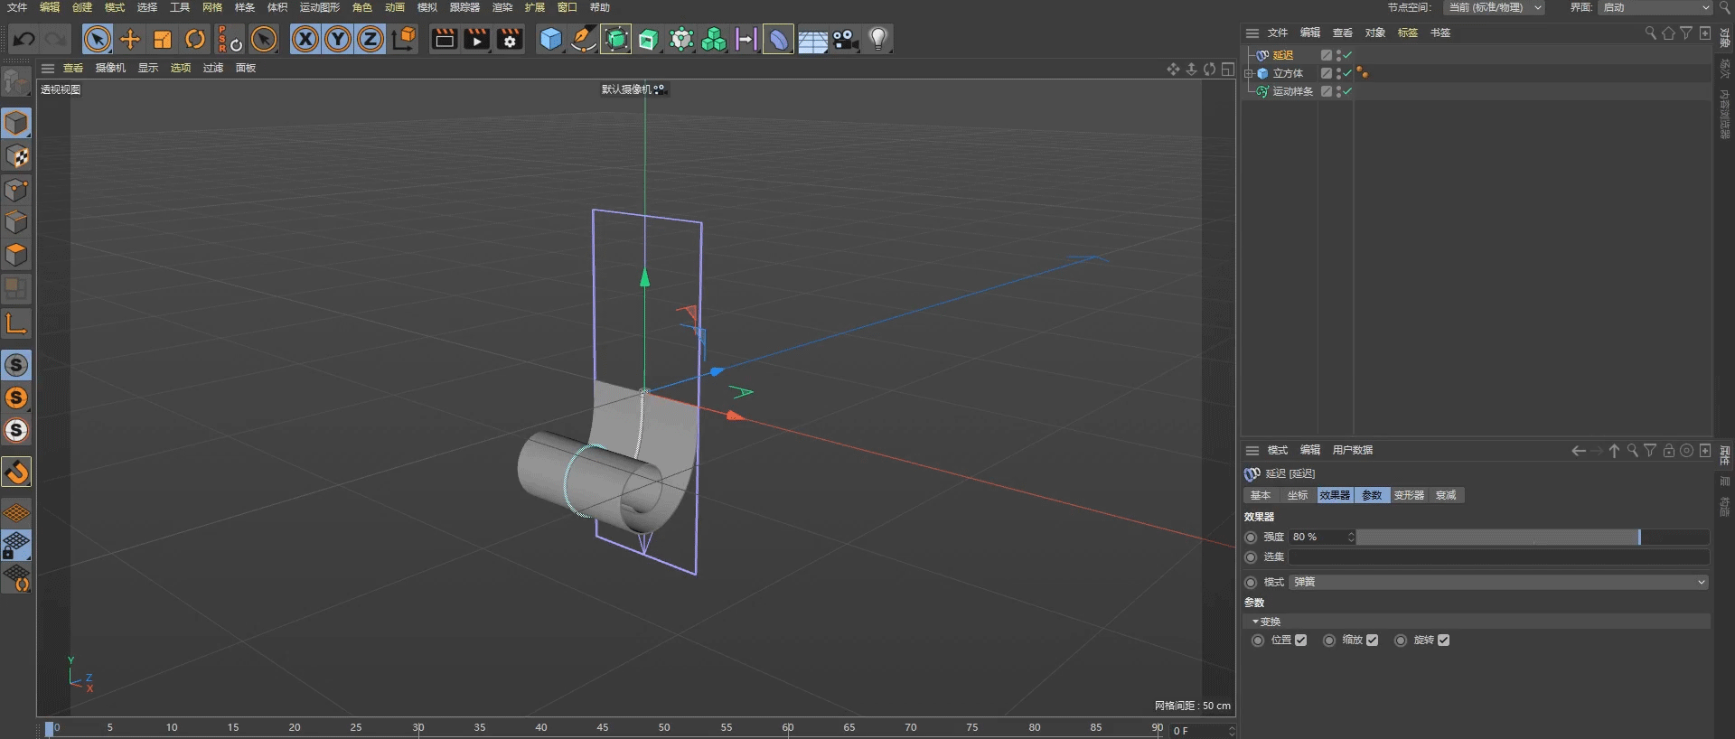Add a light using the bulb icon

click(x=878, y=39)
